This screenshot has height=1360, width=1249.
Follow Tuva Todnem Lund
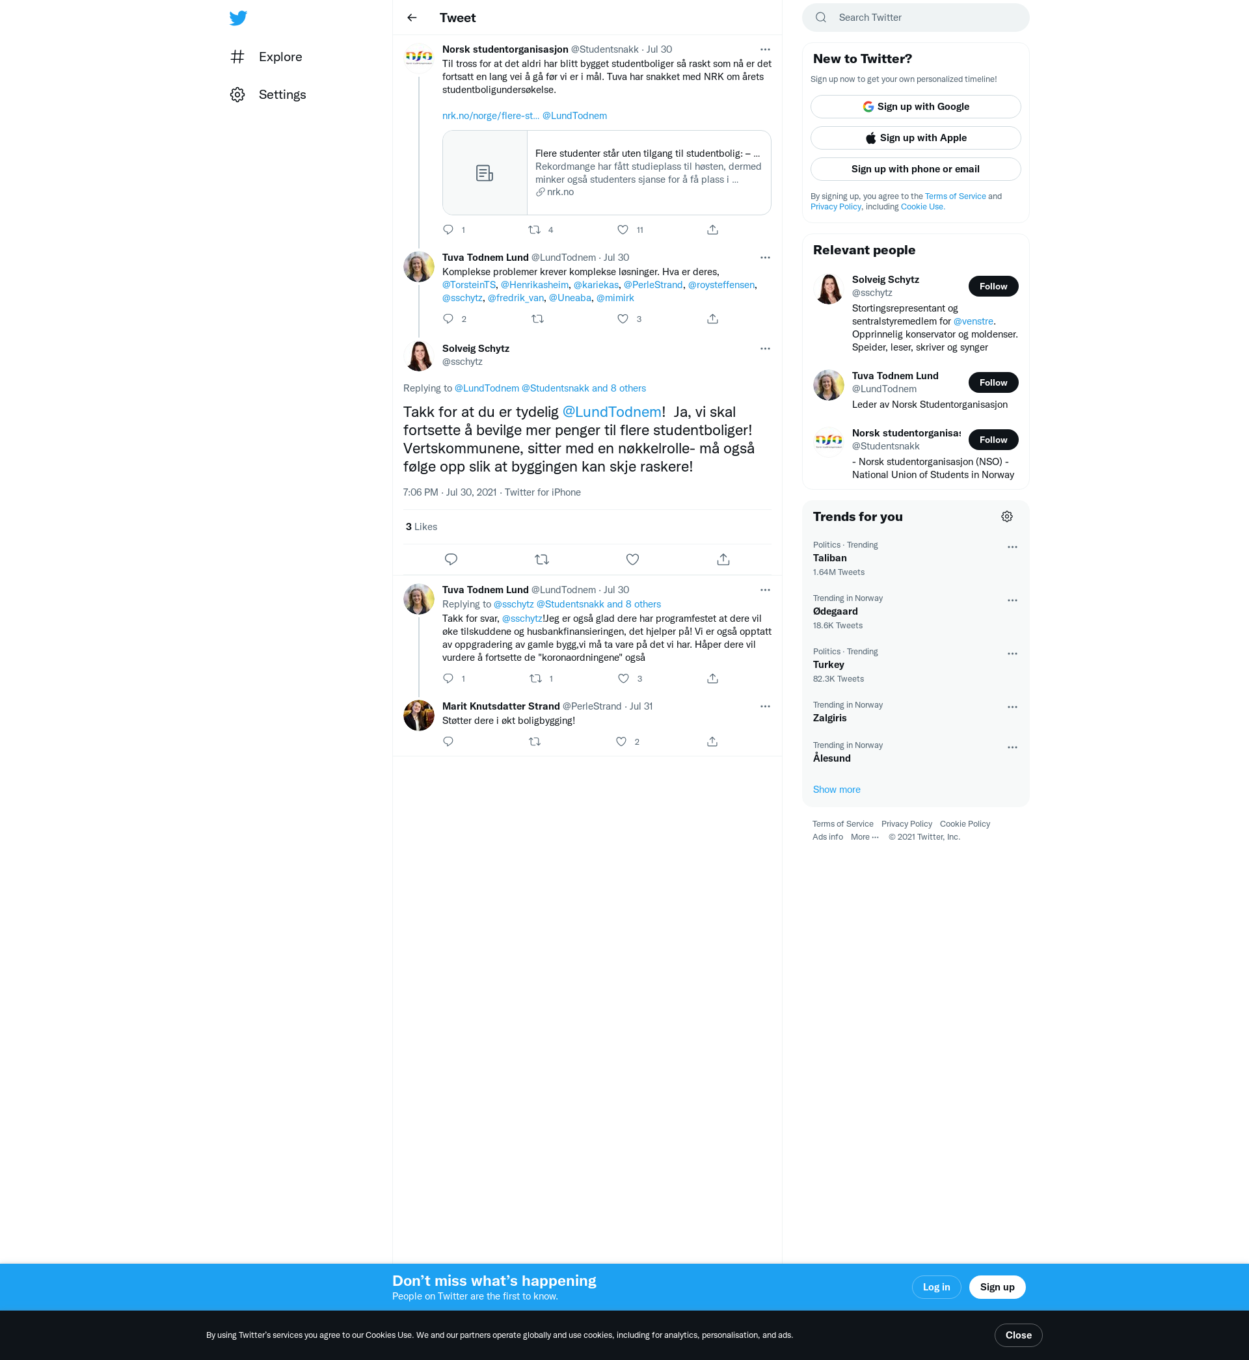tap(992, 382)
